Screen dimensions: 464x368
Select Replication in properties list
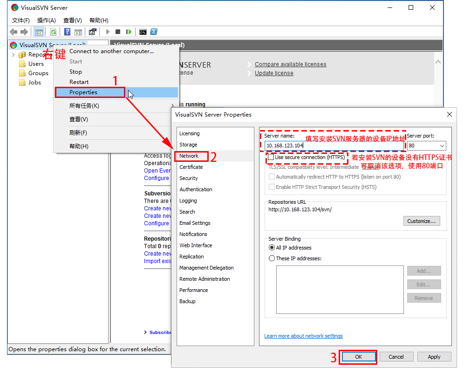[x=215, y=257]
